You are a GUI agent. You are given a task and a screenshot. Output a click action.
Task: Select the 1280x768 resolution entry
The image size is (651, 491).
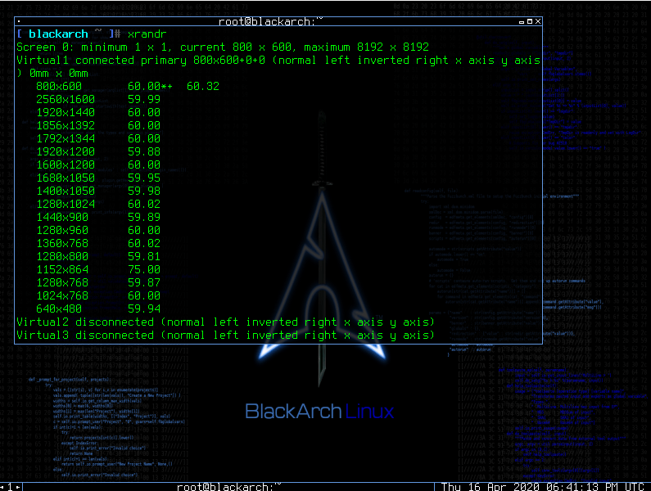click(x=62, y=282)
